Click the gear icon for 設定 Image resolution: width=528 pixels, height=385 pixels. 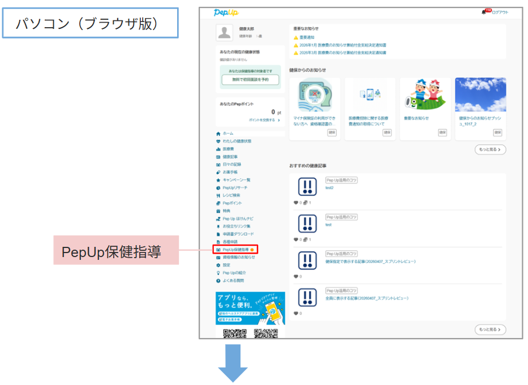tap(218, 266)
